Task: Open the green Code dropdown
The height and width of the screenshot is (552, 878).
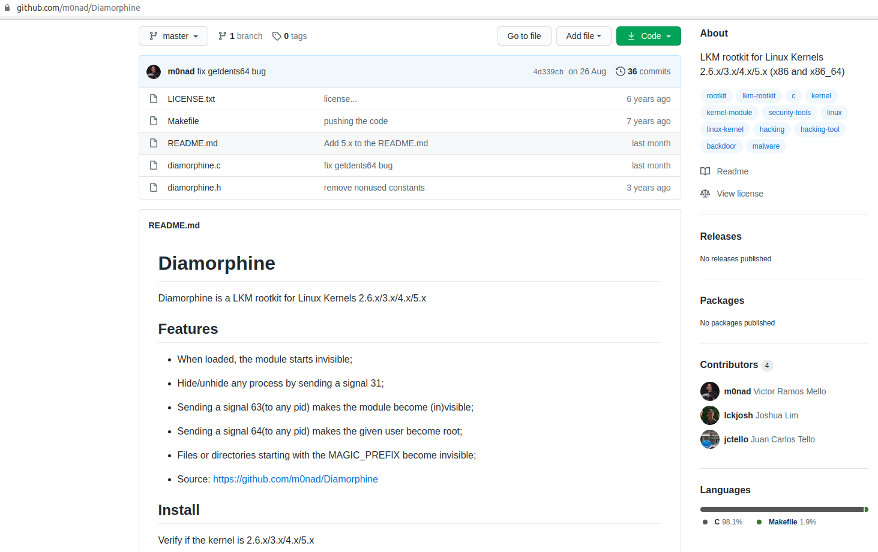Action: click(x=649, y=36)
